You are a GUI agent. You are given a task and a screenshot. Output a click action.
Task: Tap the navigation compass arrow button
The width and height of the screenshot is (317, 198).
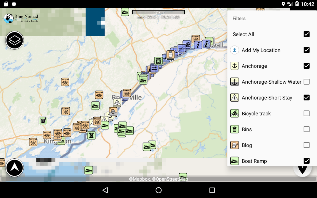pyautogui.click(x=14, y=167)
